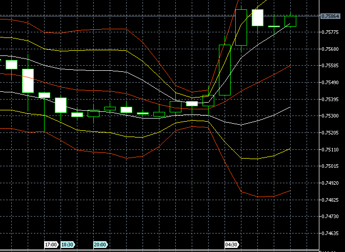Image resolution: width=345 pixels, height=252 pixels.
Task: Select the last candle at the chart's right
Action: point(290,21)
